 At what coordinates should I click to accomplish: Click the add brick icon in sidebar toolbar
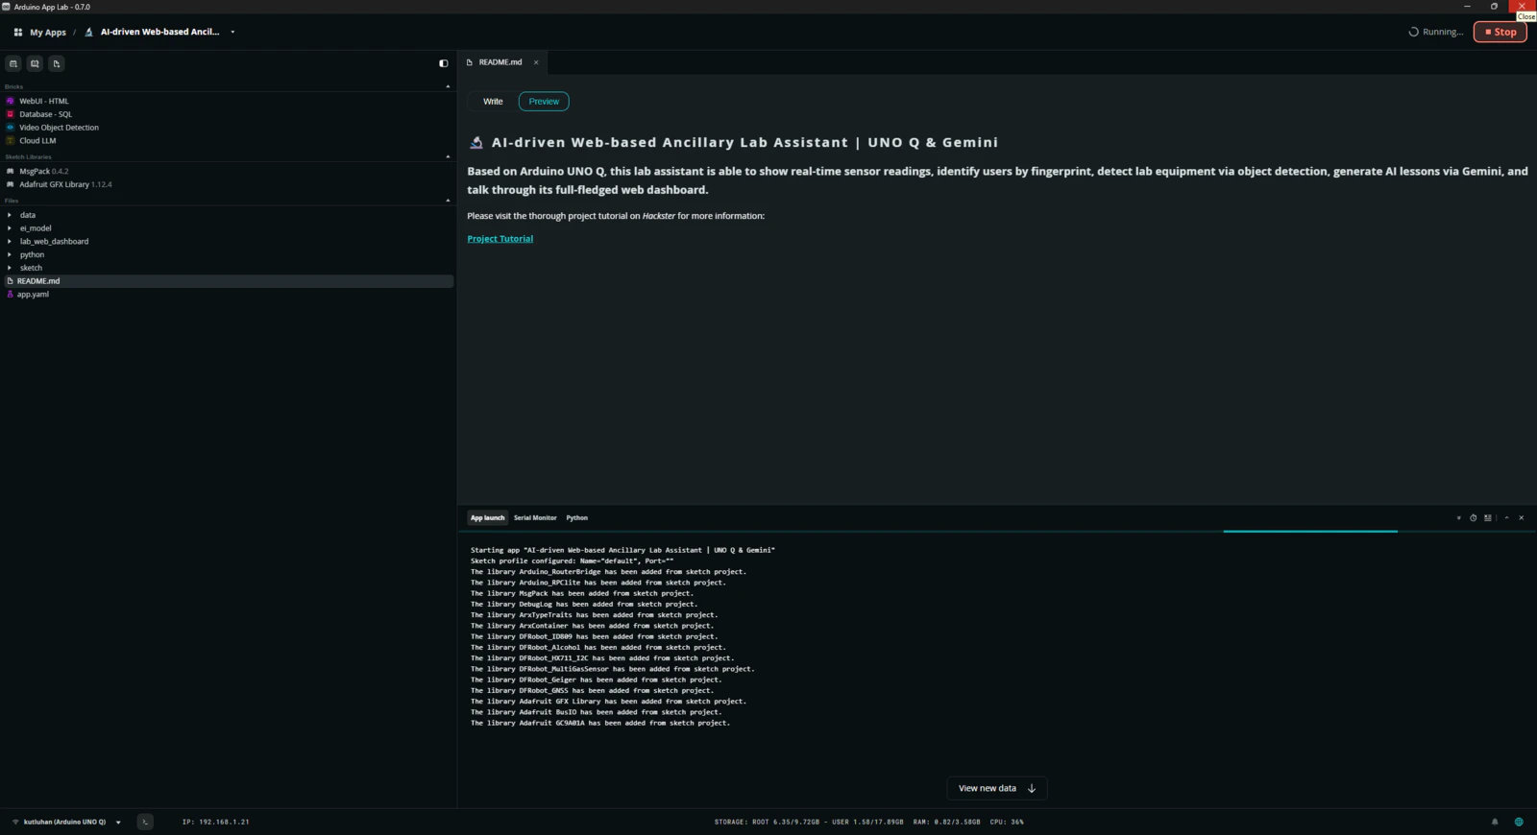coord(13,63)
